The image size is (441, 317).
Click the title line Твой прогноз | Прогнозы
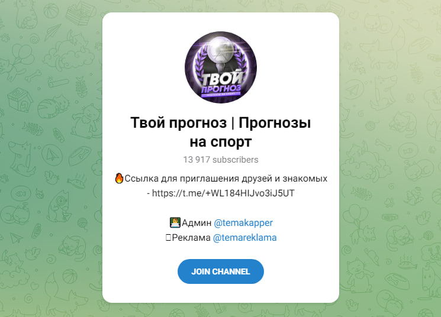point(221,123)
